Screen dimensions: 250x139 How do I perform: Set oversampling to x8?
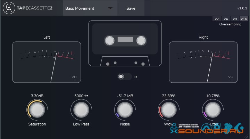(235, 19)
